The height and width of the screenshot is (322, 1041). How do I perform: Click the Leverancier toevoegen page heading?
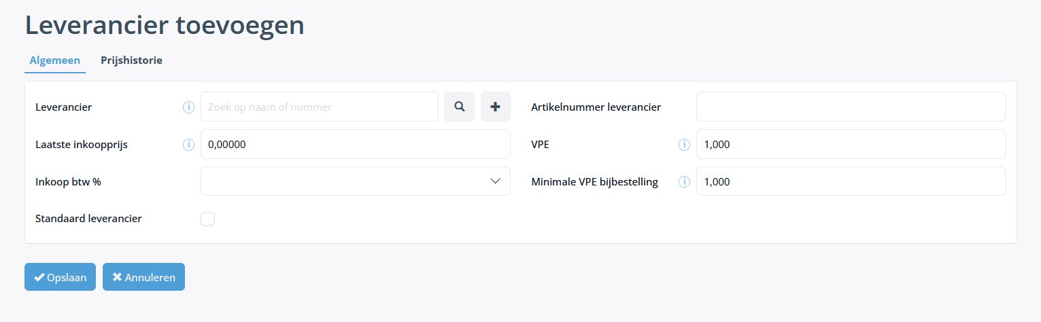[x=165, y=24]
